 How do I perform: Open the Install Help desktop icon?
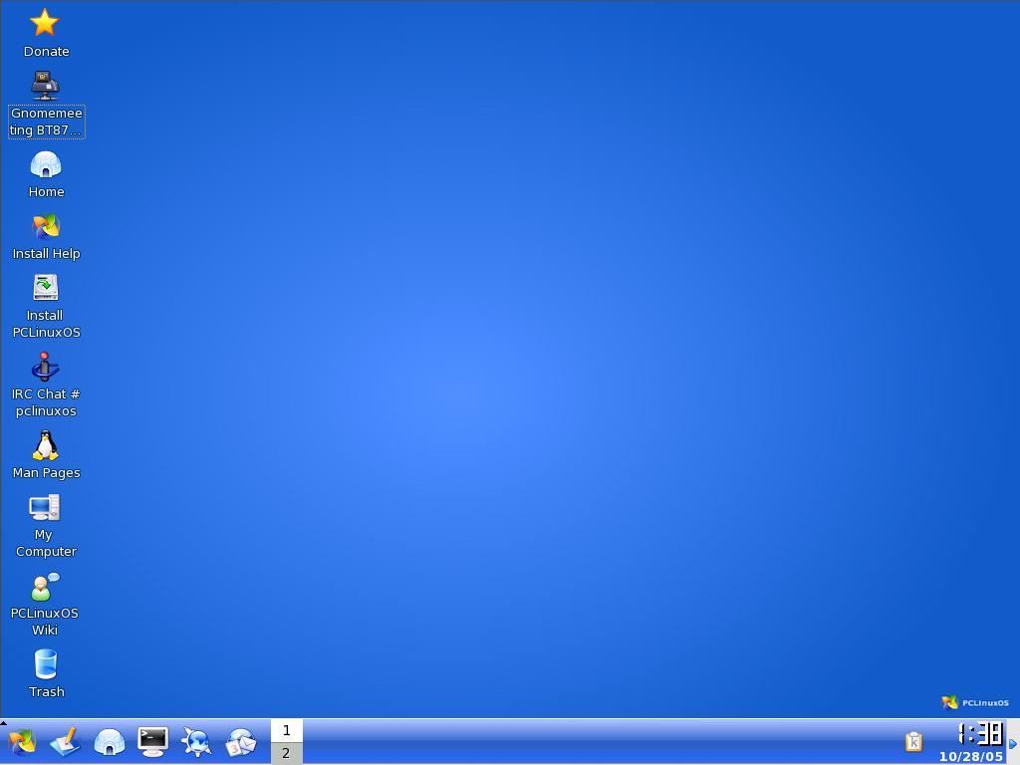pyautogui.click(x=46, y=226)
